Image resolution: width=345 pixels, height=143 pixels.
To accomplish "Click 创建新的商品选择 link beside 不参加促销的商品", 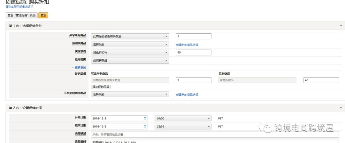I will [187, 95].
